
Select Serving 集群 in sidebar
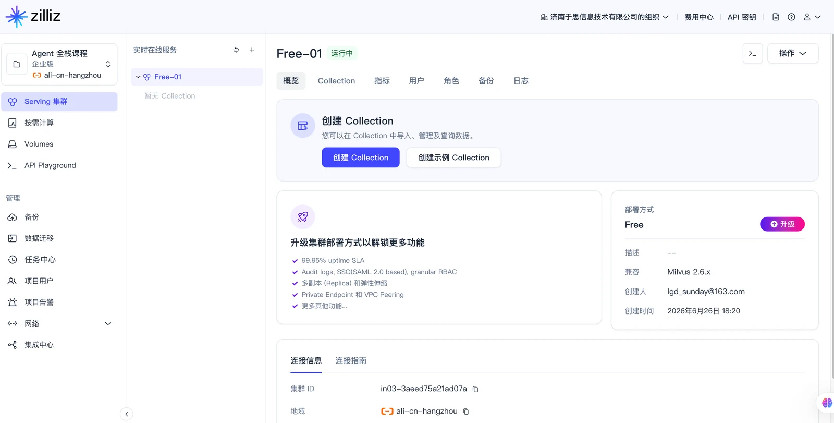pos(59,102)
